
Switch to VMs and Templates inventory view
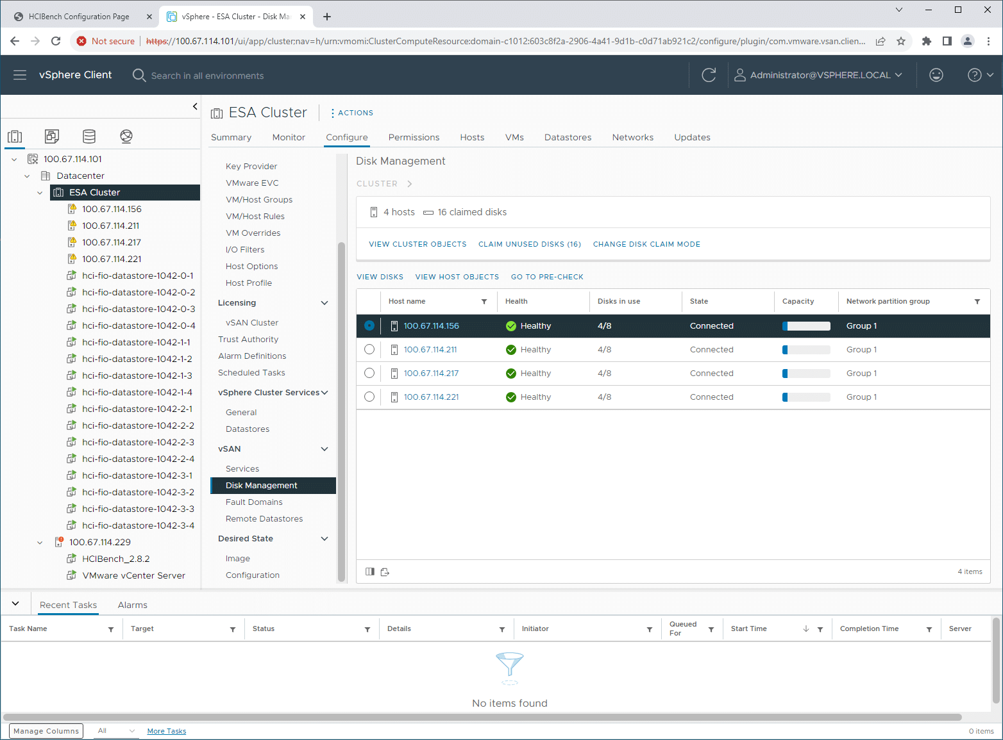[52, 136]
